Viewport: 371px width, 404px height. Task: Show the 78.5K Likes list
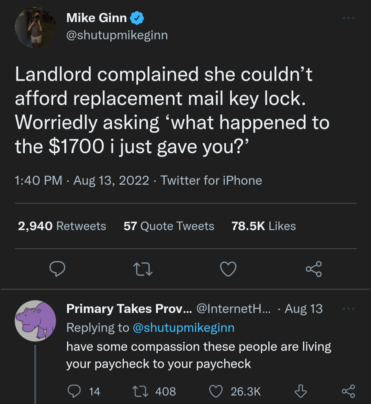[x=263, y=226]
